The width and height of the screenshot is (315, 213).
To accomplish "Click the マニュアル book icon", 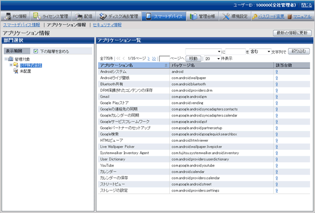I will [x=290, y=17].
